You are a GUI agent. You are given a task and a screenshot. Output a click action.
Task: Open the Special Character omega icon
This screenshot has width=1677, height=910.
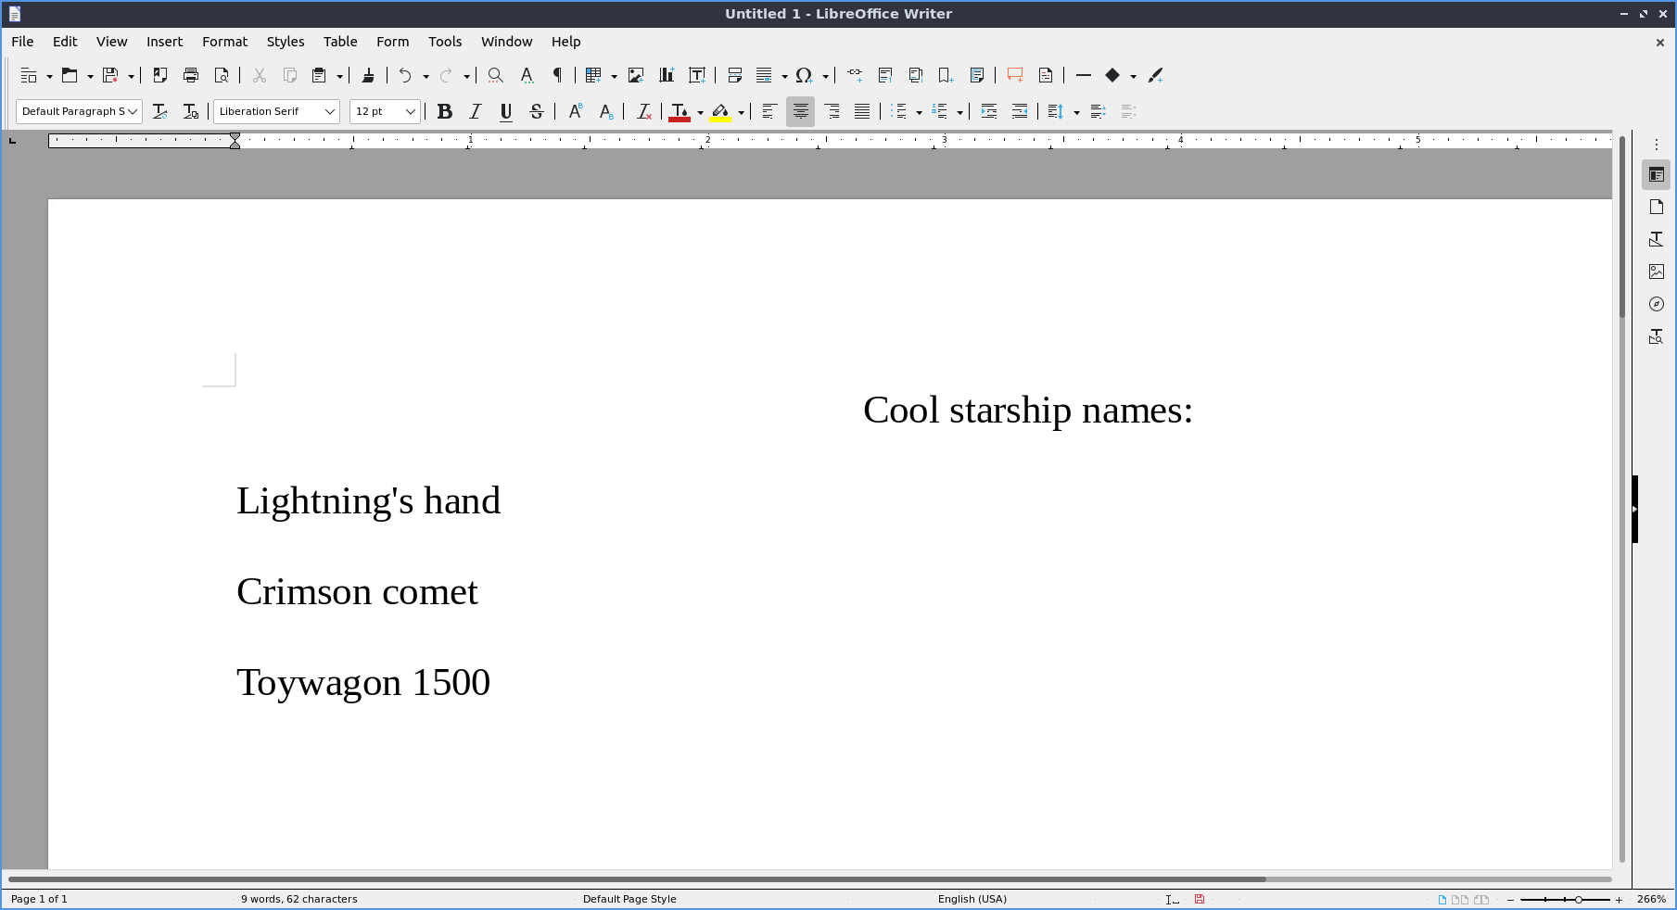coord(804,75)
